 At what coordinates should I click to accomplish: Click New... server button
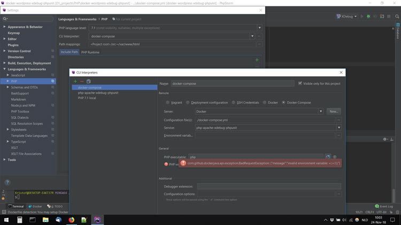tap(334, 111)
